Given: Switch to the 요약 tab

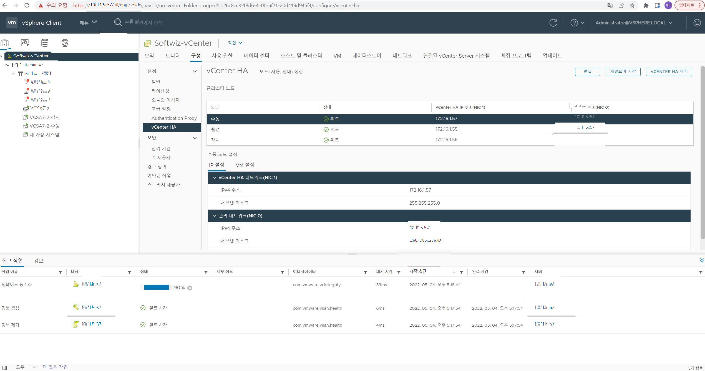Looking at the screenshot, I should 150,56.
